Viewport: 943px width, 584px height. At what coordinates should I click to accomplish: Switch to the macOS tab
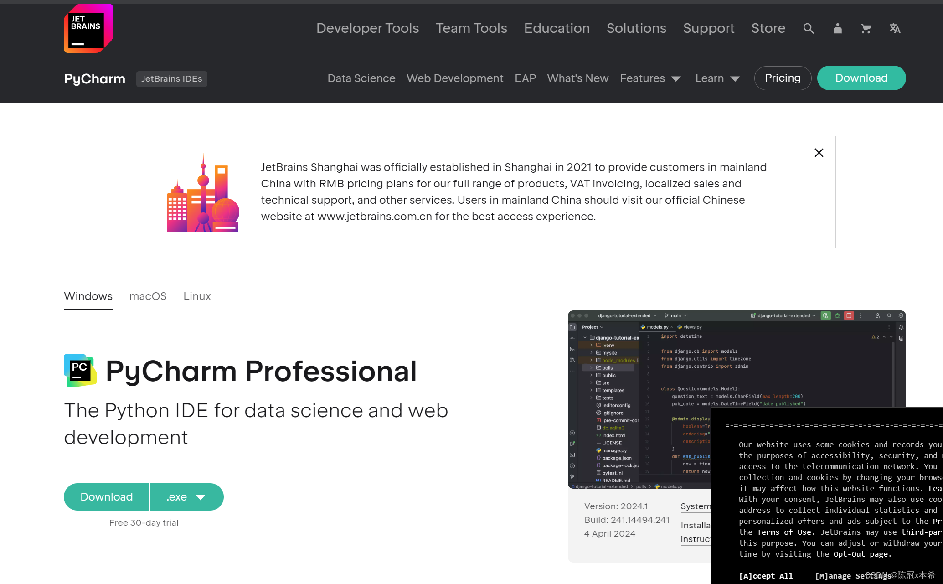(x=148, y=296)
